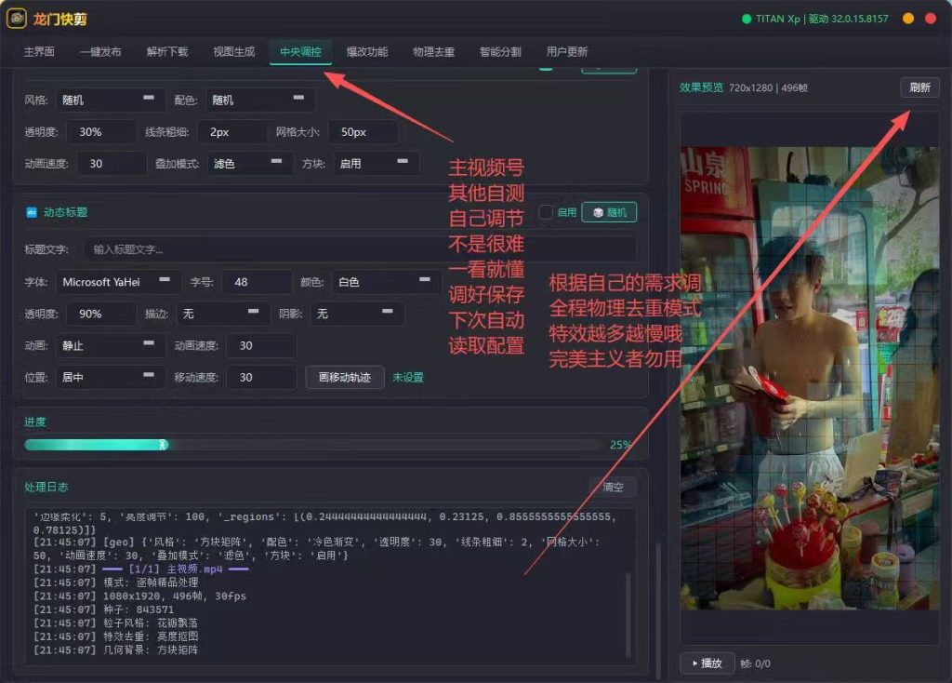This screenshot has height=683, width=952.
Task: Clear the log with 清空 button
Action: (x=613, y=487)
